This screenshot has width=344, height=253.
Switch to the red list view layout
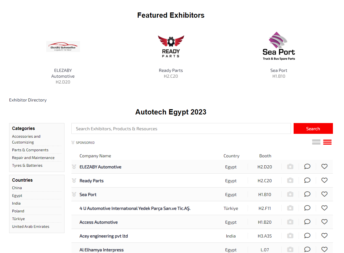pyautogui.click(x=327, y=142)
